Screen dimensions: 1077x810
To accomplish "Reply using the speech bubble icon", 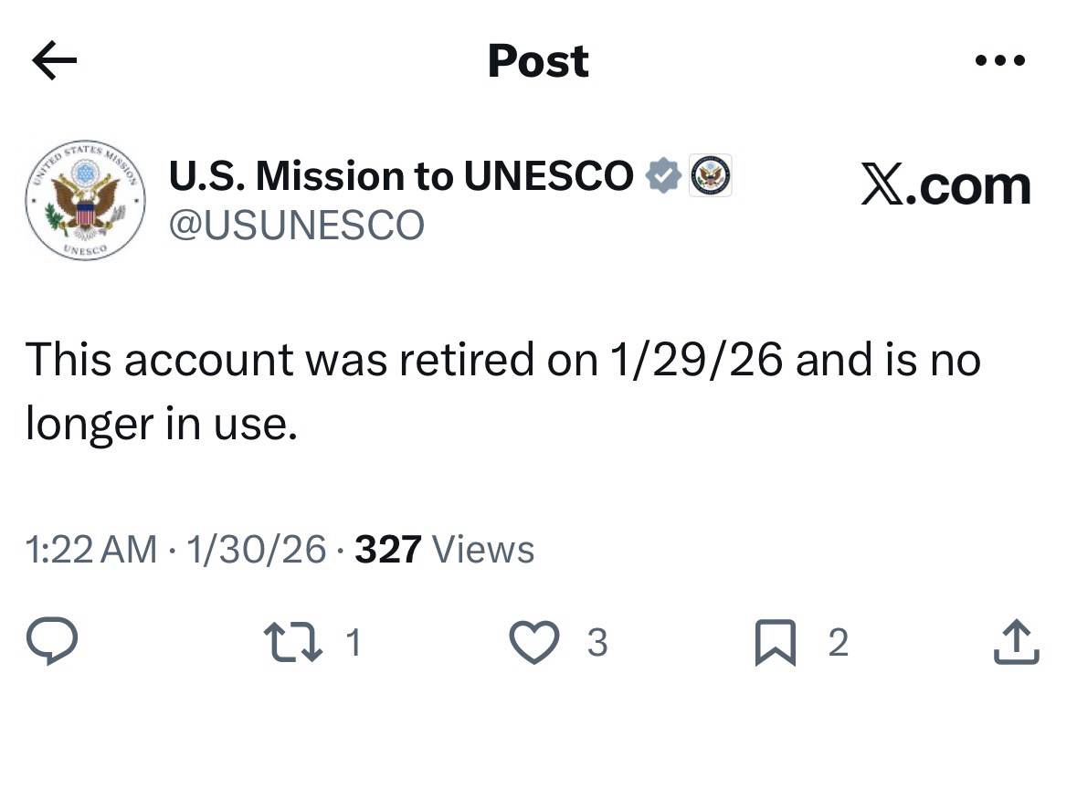I will [51, 643].
